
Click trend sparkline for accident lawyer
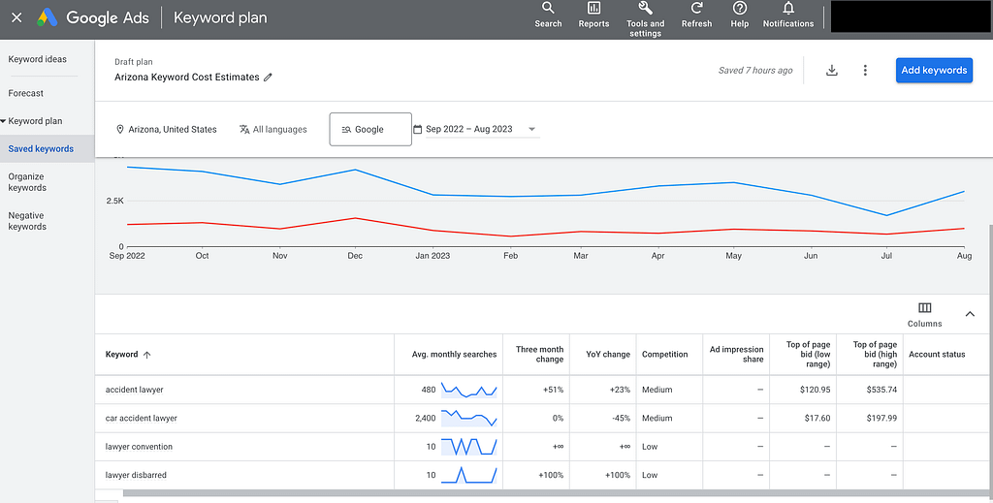pyautogui.click(x=468, y=390)
